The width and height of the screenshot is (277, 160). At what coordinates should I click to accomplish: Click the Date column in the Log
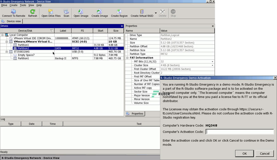31,124
